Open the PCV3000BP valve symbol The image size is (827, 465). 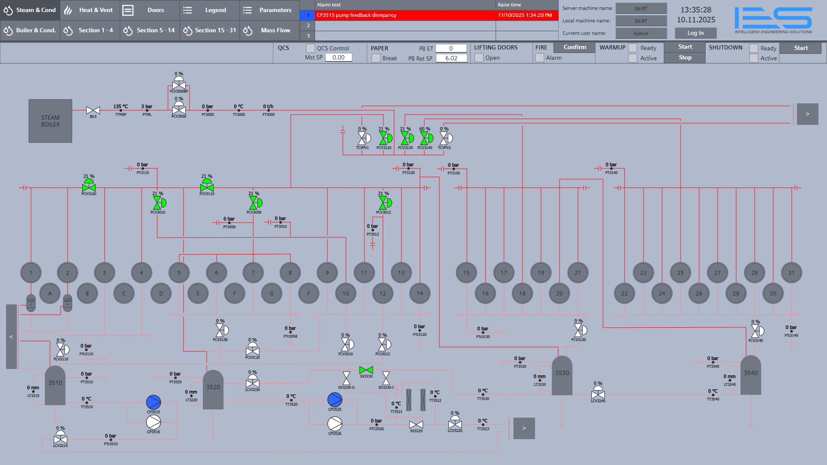pyautogui.click(x=179, y=84)
